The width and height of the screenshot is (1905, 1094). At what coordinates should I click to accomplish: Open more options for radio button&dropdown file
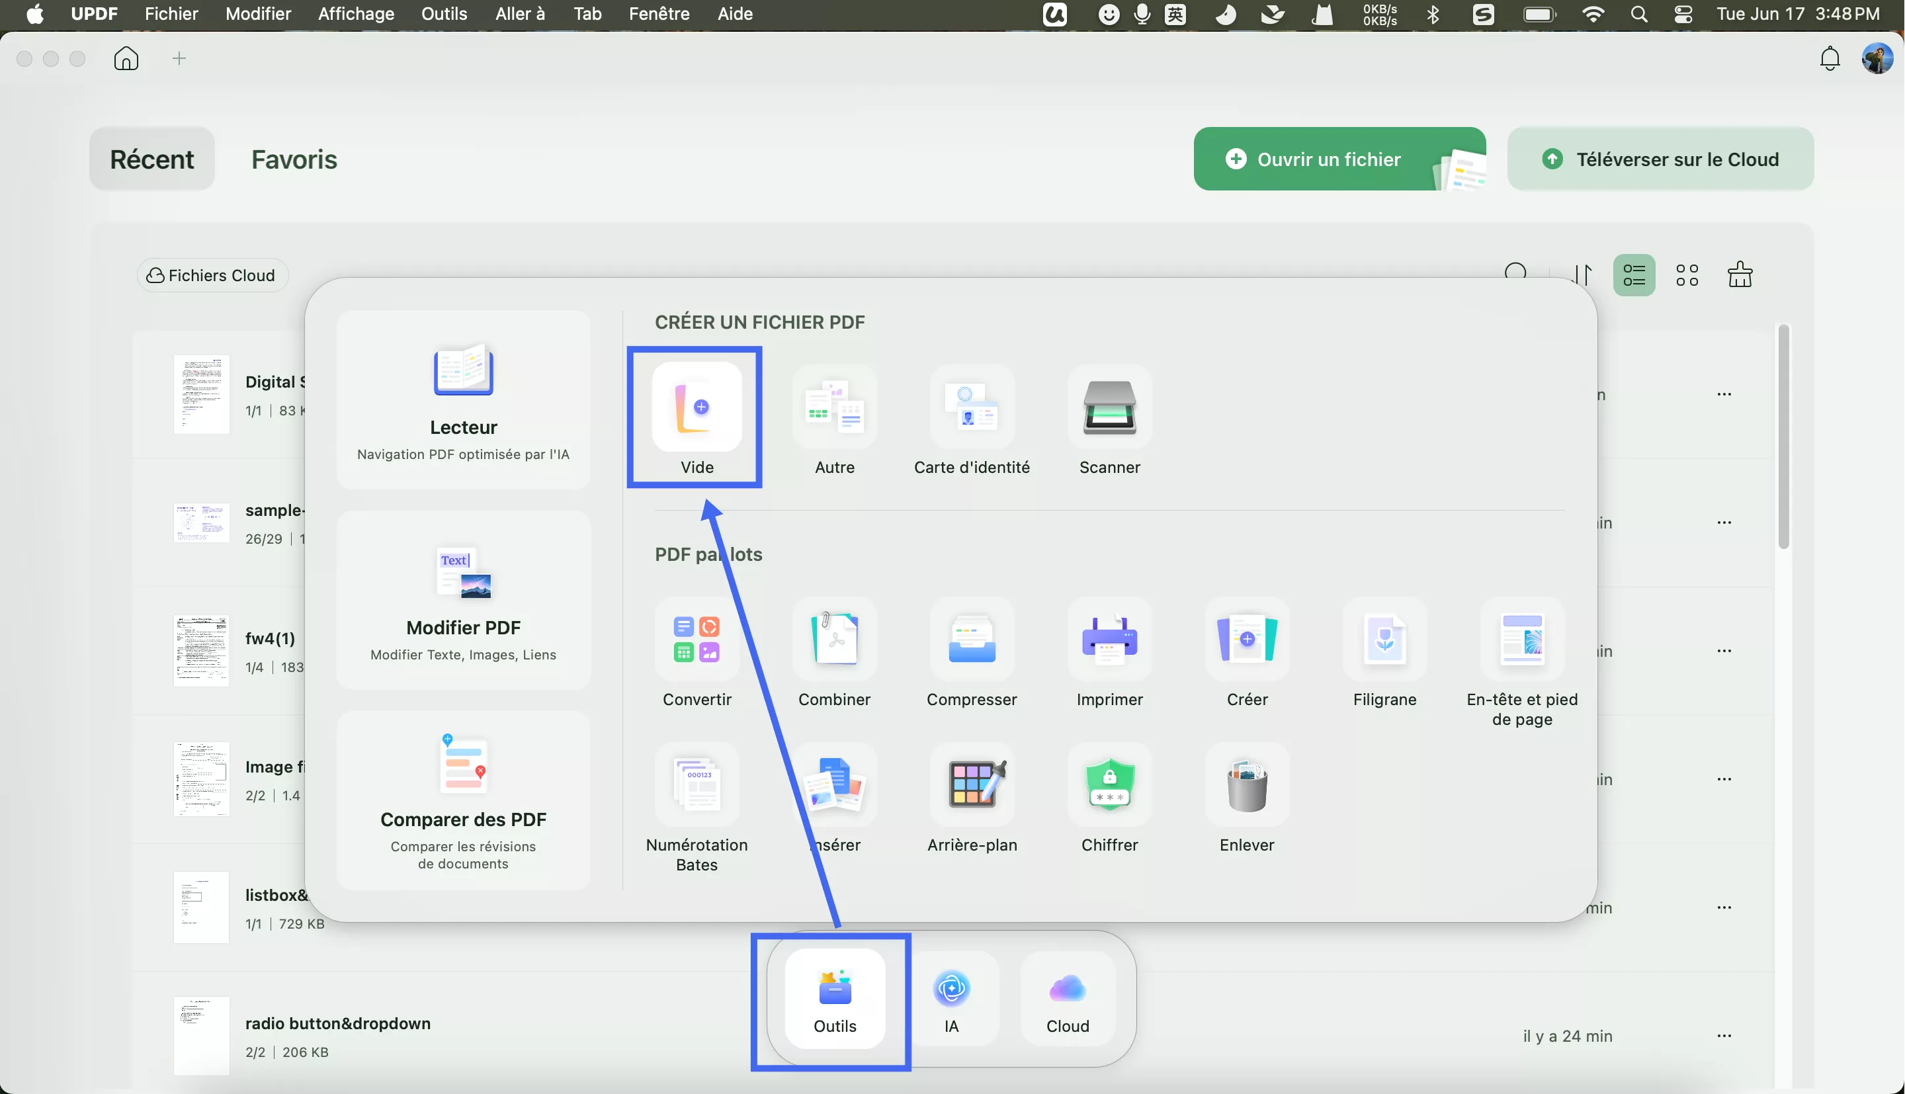pos(1724,1035)
